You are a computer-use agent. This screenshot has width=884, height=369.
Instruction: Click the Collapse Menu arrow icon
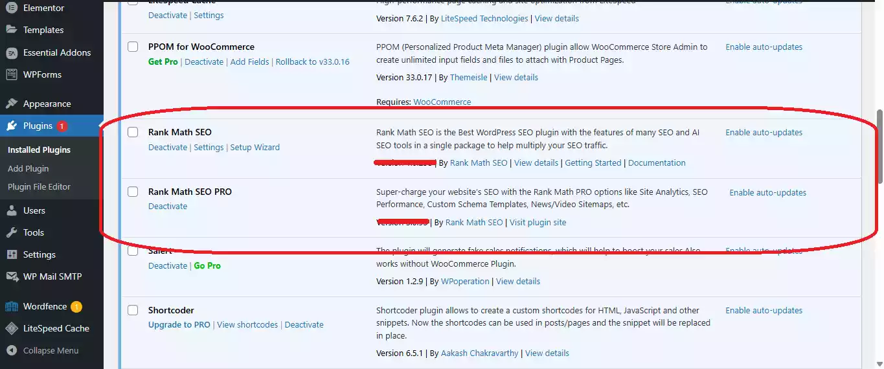pyautogui.click(x=12, y=350)
